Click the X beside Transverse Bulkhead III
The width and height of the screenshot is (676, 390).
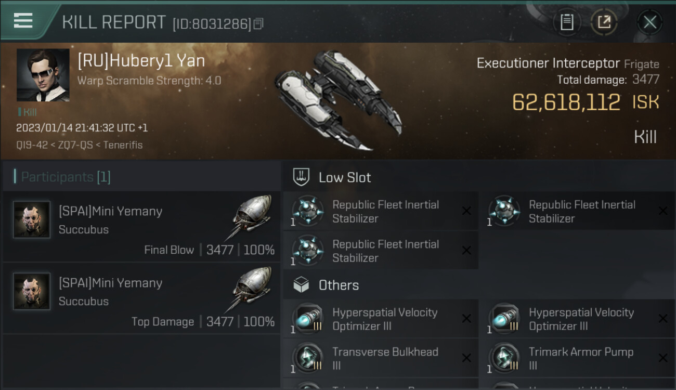[x=466, y=358]
